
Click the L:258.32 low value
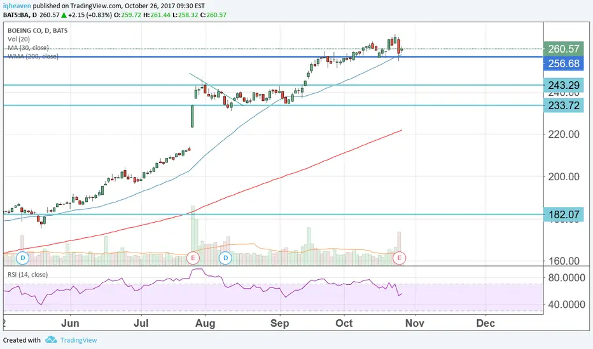(185, 15)
